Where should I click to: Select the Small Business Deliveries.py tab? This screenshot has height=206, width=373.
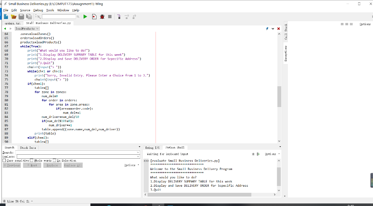pyautogui.click(x=48, y=23)
